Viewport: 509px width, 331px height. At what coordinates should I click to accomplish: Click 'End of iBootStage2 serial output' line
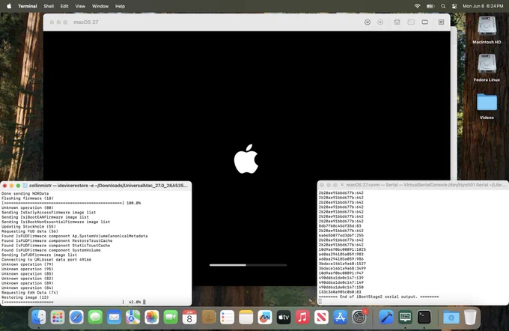(379, 297)
